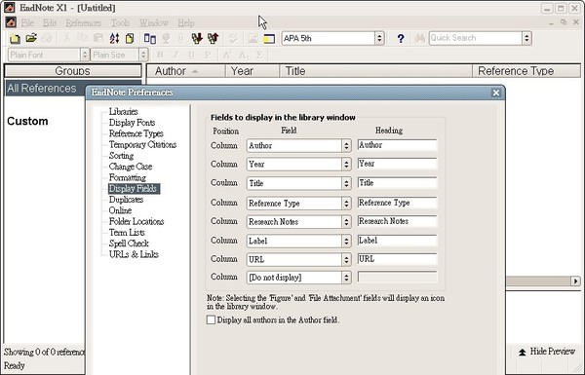The height and width of the screenshot is (375, 585).
Task: Open the Window menu
Action: pyautogui.click(x=154, y=23)
